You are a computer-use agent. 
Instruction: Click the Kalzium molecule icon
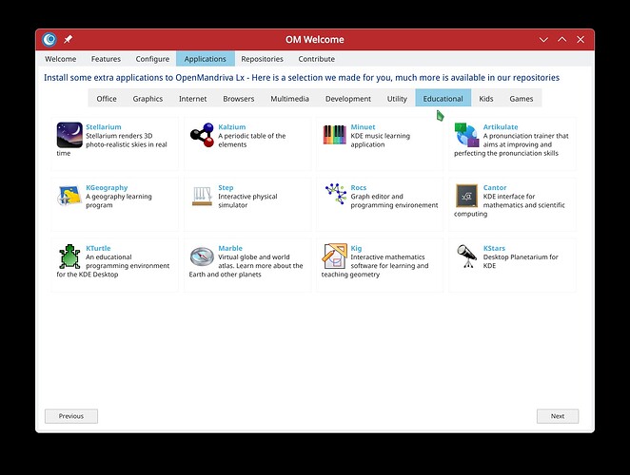click(x=202, y=135)
